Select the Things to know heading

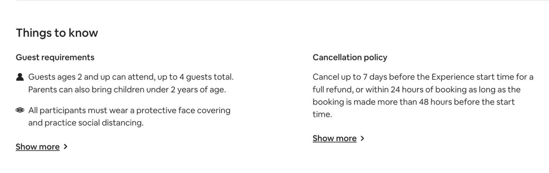pyautogui.click(x=57, y=33)
